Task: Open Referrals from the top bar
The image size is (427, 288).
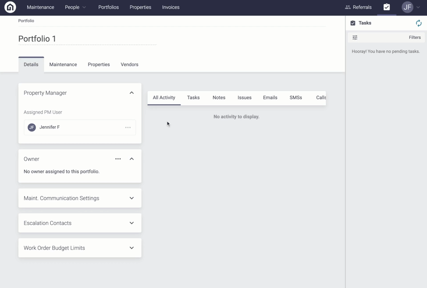Action: (358, 7)
